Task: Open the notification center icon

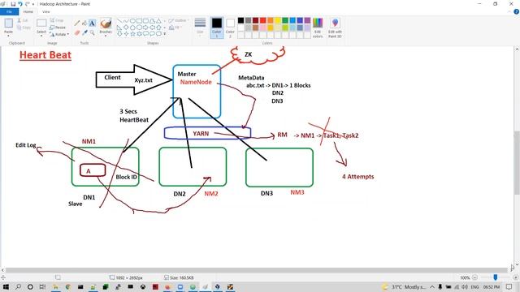Action: [509, 286]
